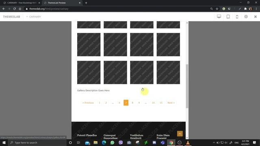The image size is (260, 146).
Task: Click Gallery Description Goes Here text
Action: [x=93, y=90]
